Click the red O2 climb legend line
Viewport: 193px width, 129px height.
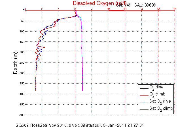pos(144,95)
